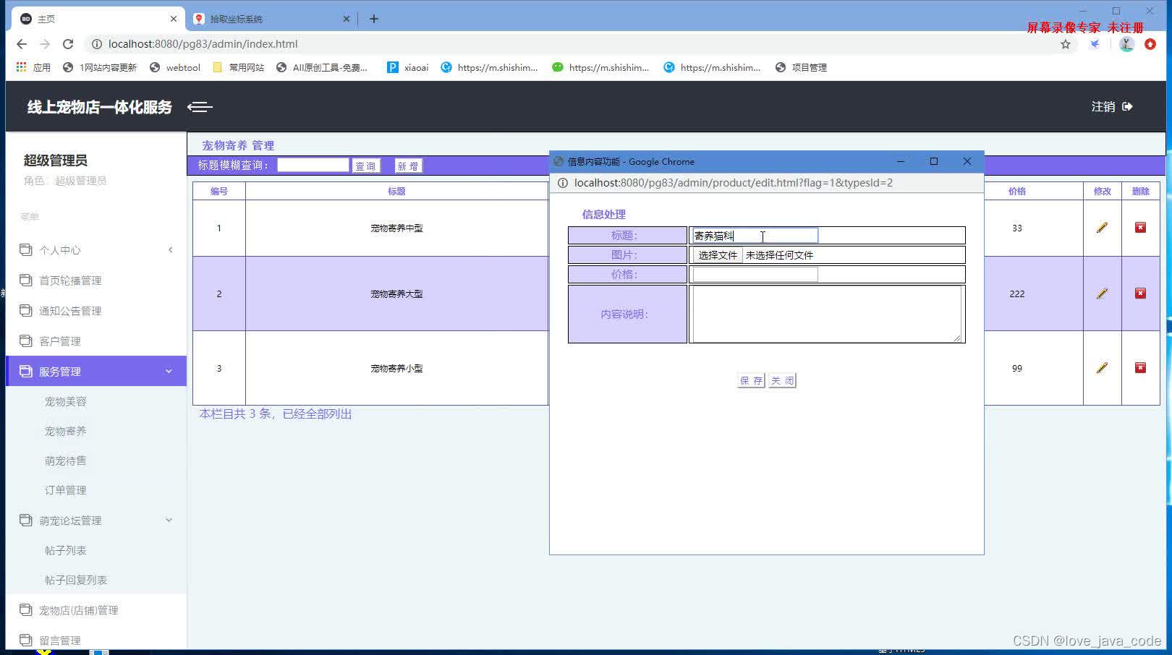Open the 常用网站 bookmark folder
1172x655 pixels.
point(238,67)
